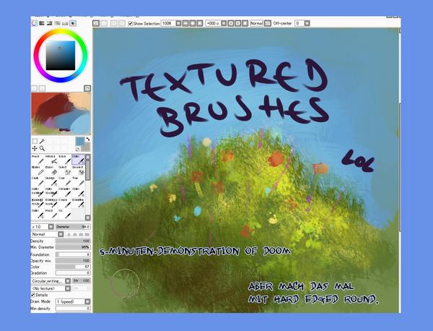The image size is (433, 331).
Task: Open the rotation angle dropdown
Action: (224, 24)
